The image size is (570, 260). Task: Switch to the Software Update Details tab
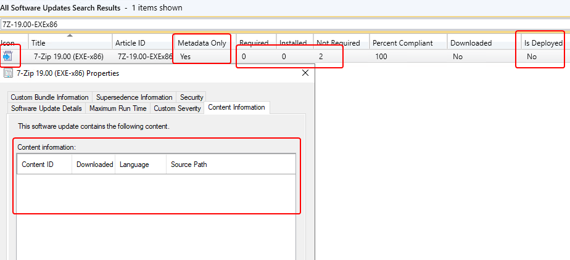pos(46,108)
